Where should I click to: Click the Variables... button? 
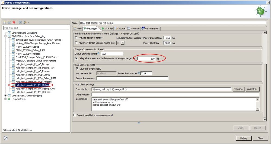[253, 89]
